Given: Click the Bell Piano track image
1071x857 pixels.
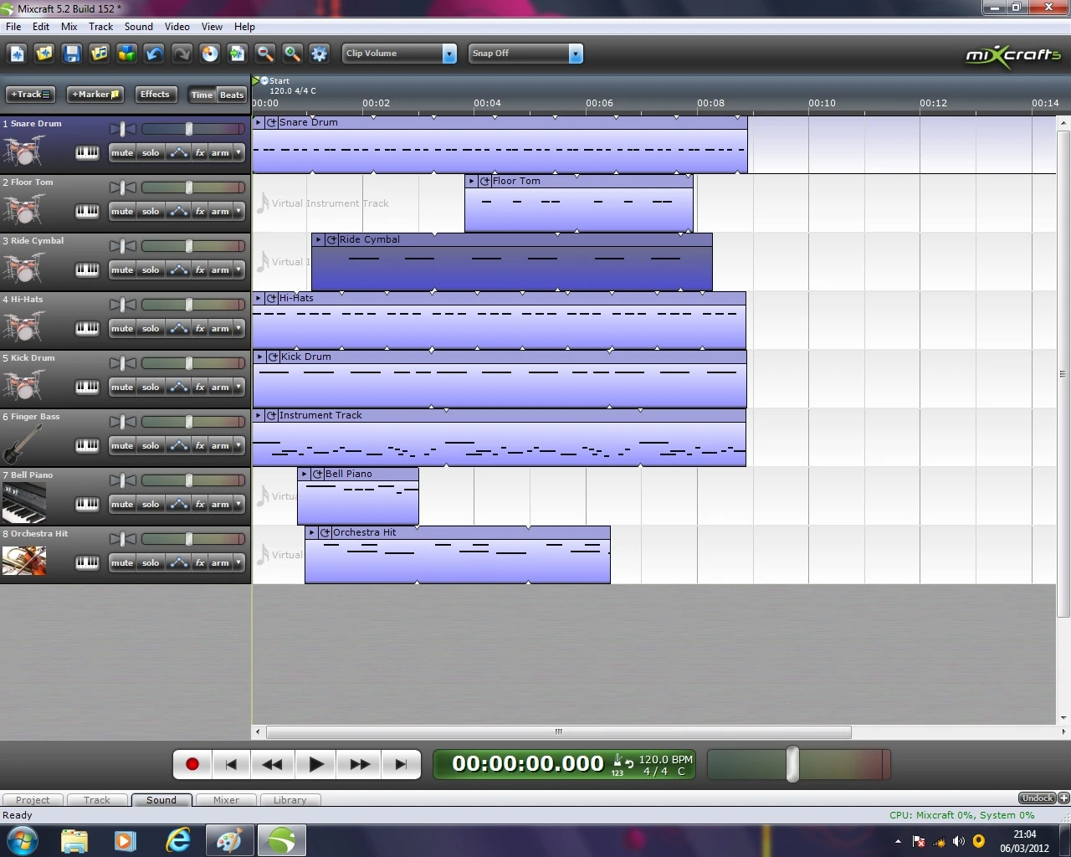Looking at the screenshot, I should tap(23, 502).
